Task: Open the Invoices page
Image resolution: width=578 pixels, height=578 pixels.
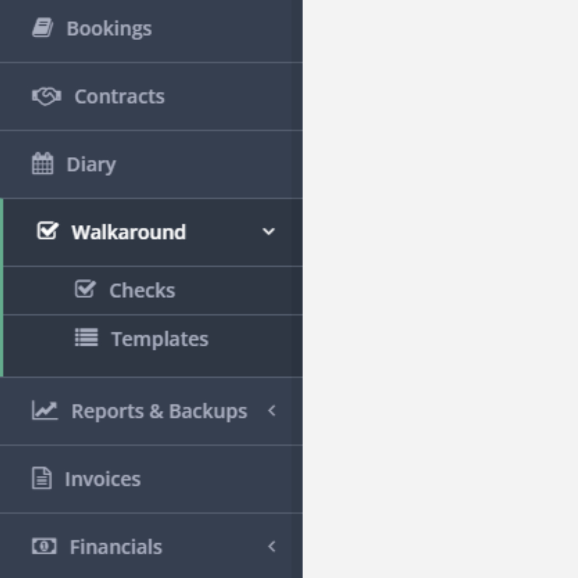Action: click(x=151, y=479)
